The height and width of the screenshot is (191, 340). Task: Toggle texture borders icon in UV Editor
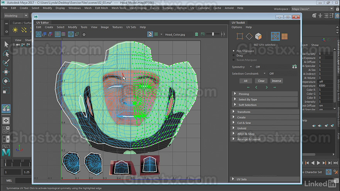pos(58,34)
